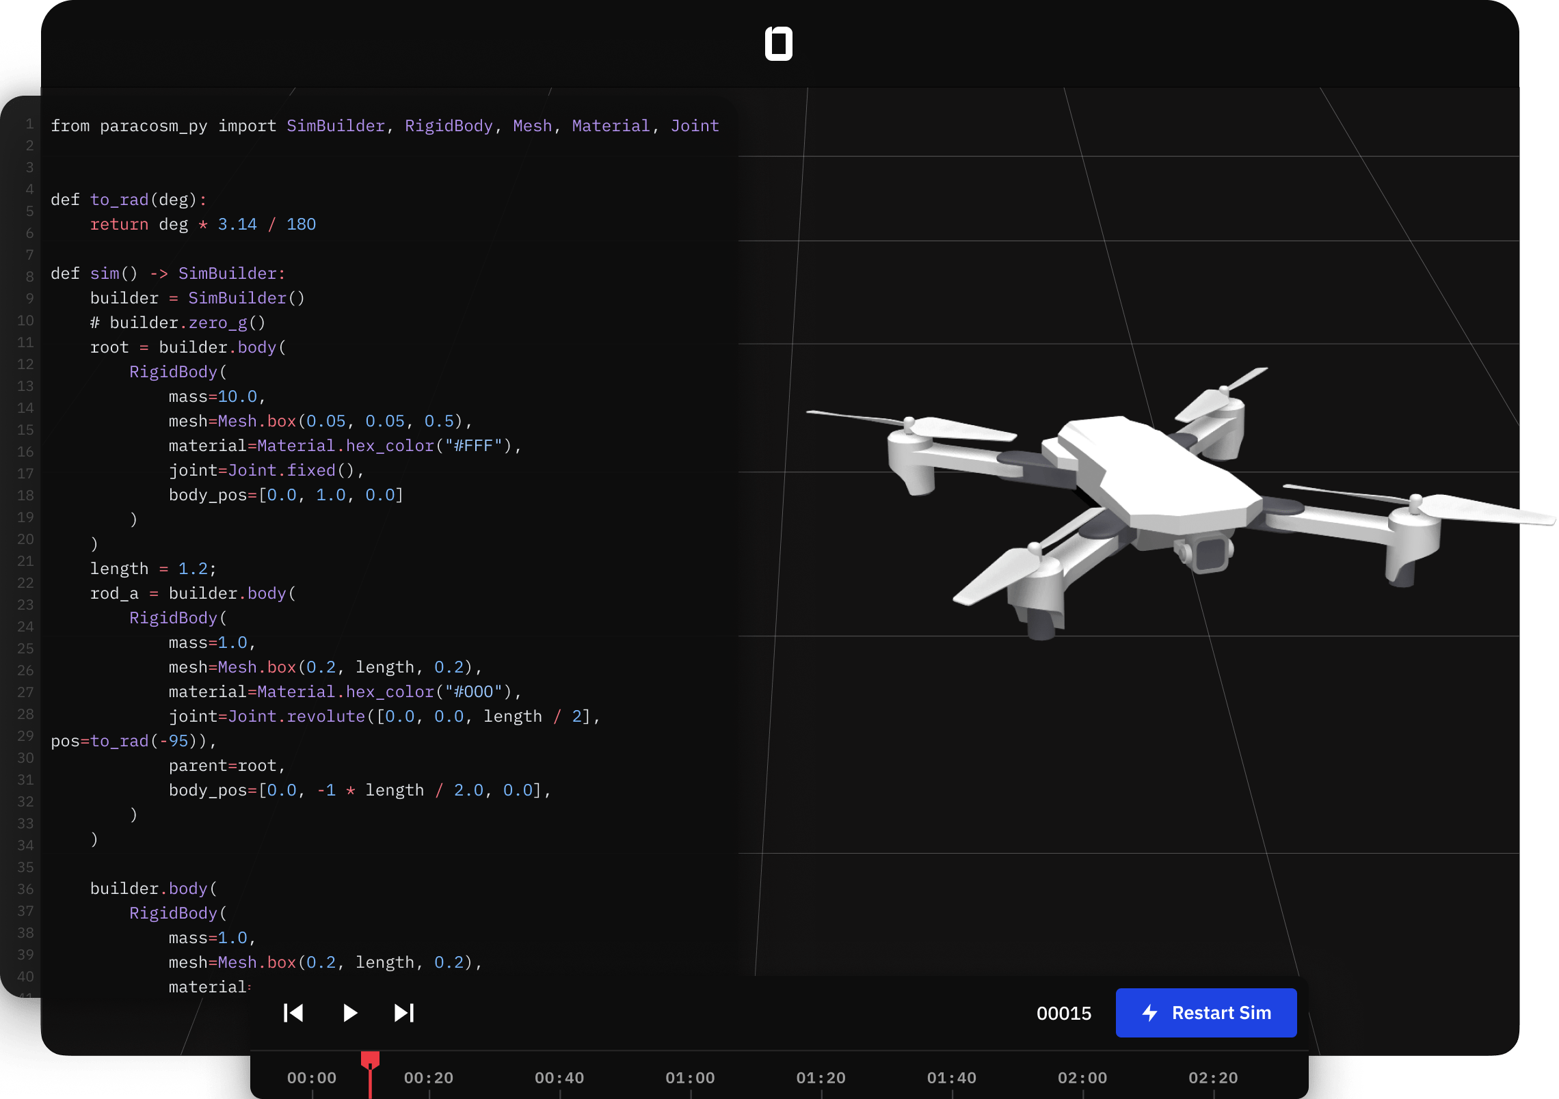Viewport: 1559px width, 1099px height.
Task: Click the 'def to_rad(deg):' code line
Action: (129, 200)
